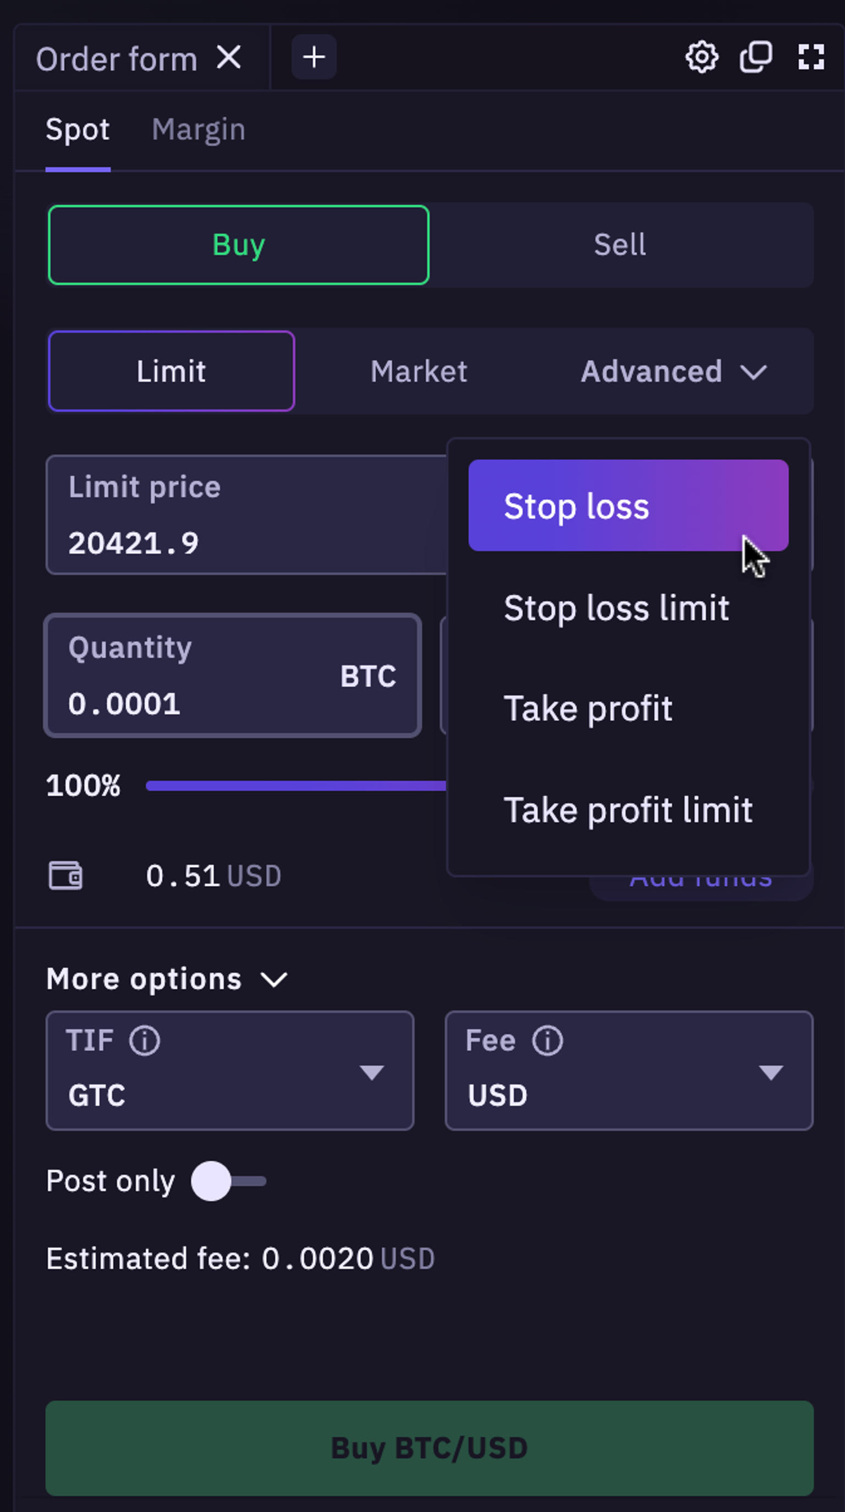Click the Buy BTC/USD button
This screenshot has height=1512, width=845.
click(429, 1448)
